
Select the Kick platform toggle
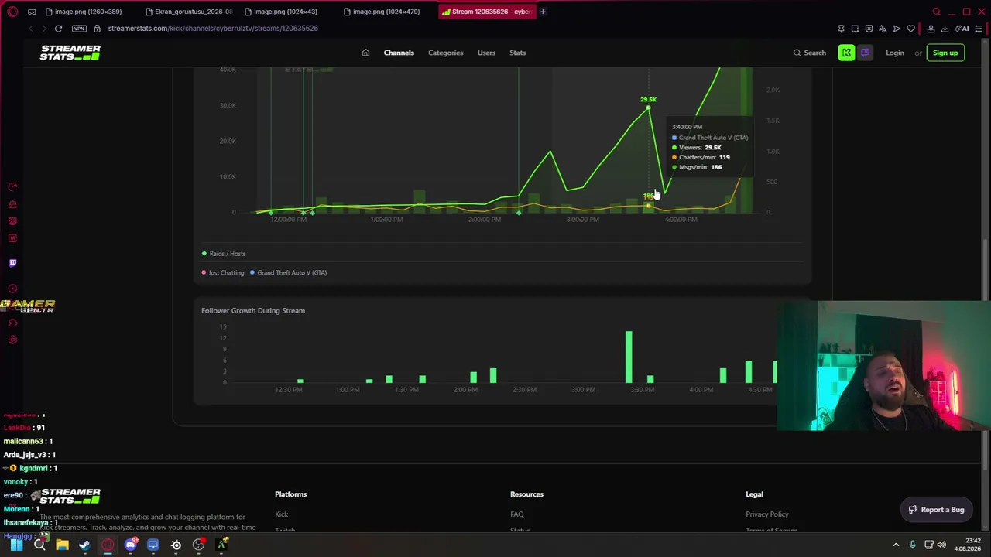tap(846, 53)
